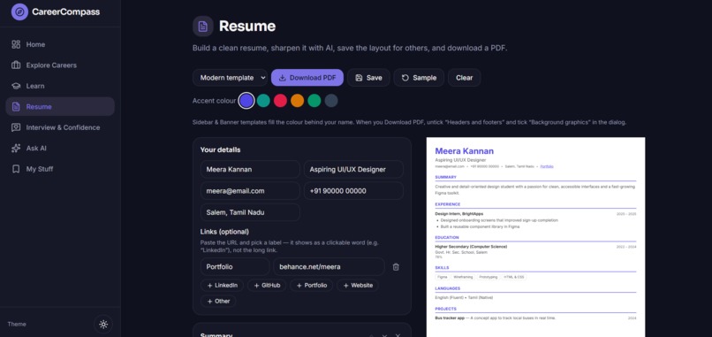712x337 pixels.
Task: Click the Home grid icon in the sidebar
Action: [x=16, y=44]
